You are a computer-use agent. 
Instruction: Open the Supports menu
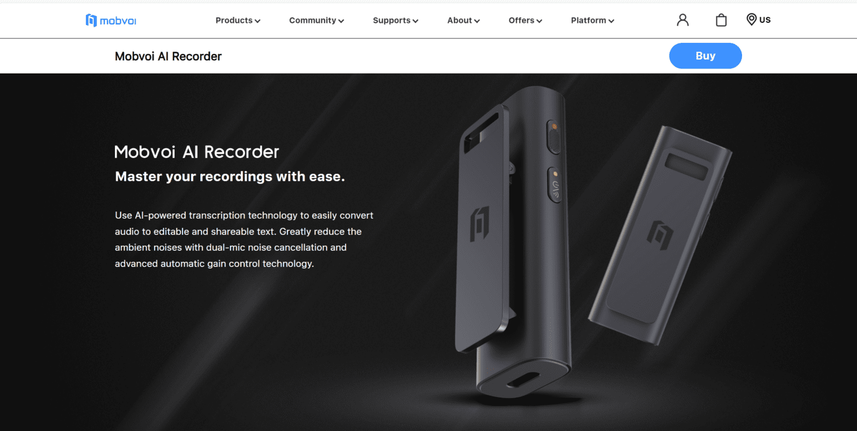(396, 21)
